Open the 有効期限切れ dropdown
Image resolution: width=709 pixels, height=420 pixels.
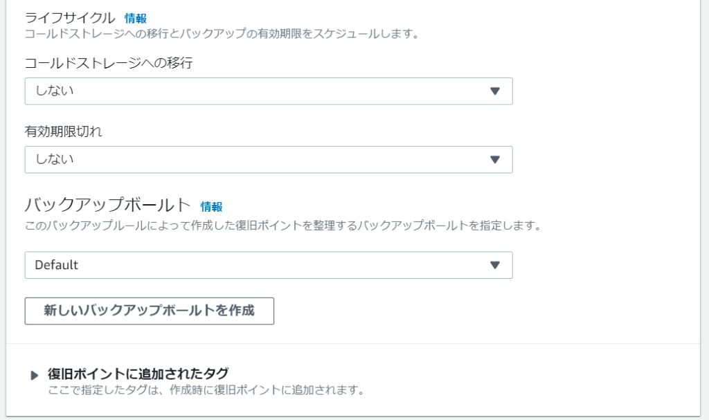[268, 159]
